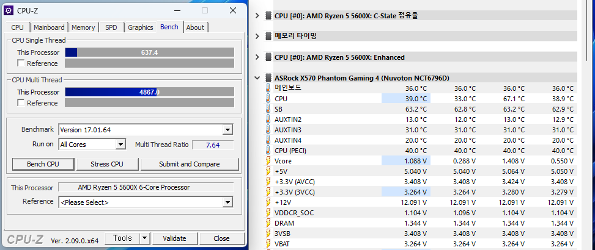Click the Multi Thread Ratio value field
The image size is (595, 250).
tap(213, 145)
